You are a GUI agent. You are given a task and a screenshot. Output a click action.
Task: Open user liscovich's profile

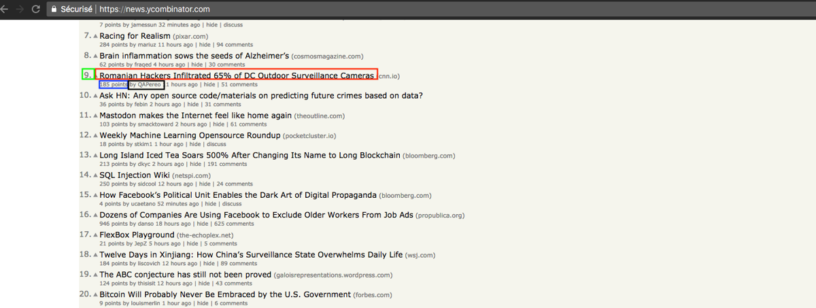pyautogui.click(x=149, y=263)
